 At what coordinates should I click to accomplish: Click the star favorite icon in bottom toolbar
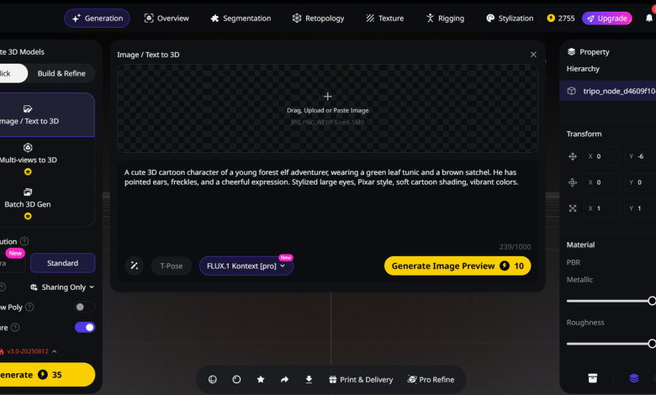(x=261, y=380)
